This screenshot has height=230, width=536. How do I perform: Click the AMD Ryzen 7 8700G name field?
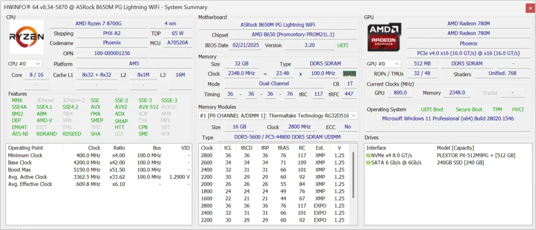(98, 24)
